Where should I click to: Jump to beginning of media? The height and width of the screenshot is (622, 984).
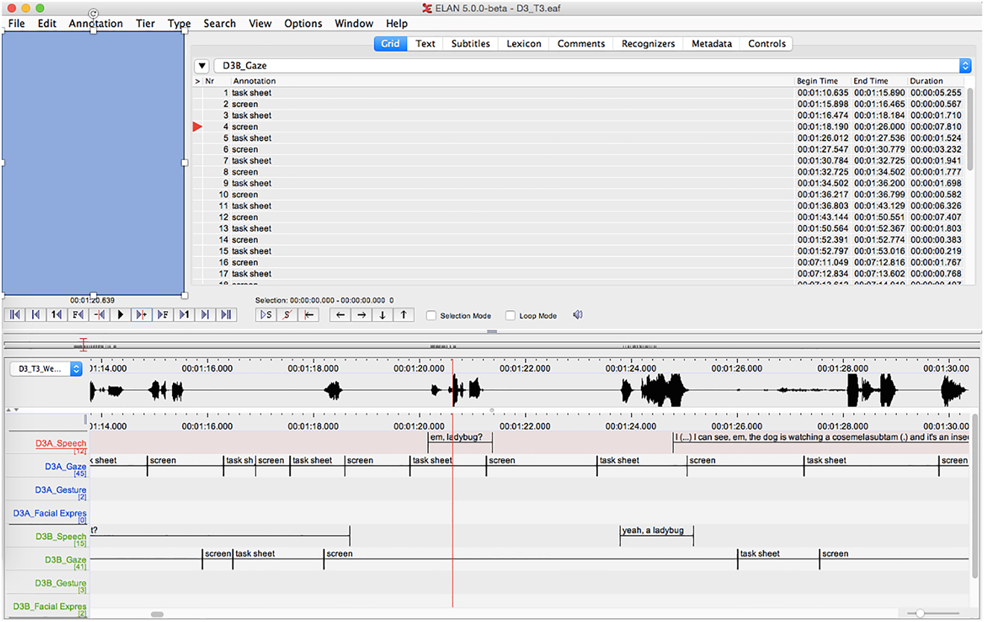14,315
